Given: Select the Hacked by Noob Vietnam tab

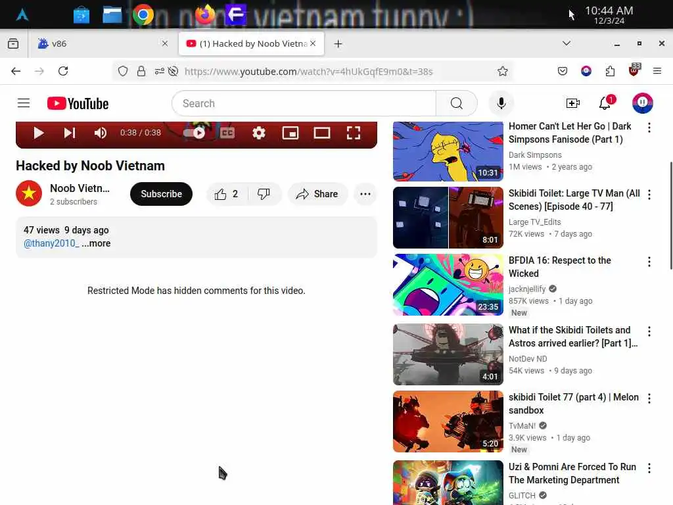Looking at the screenshot, I should 251,43.
